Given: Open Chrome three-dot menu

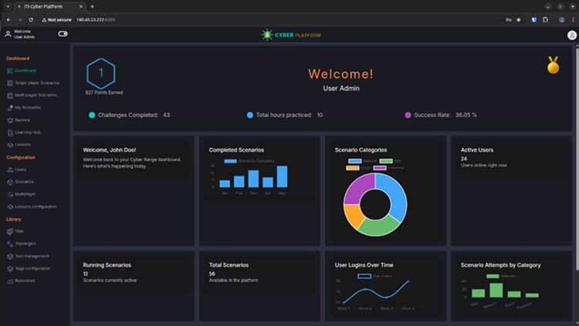Looking at the screenshot, I should coord(573,20).
